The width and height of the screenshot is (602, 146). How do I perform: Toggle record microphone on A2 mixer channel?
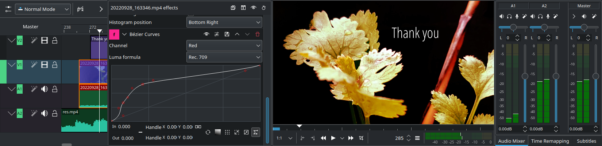tap(548, 16)
